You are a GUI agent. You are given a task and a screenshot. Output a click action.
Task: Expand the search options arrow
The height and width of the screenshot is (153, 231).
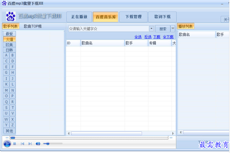click(173, 28)
